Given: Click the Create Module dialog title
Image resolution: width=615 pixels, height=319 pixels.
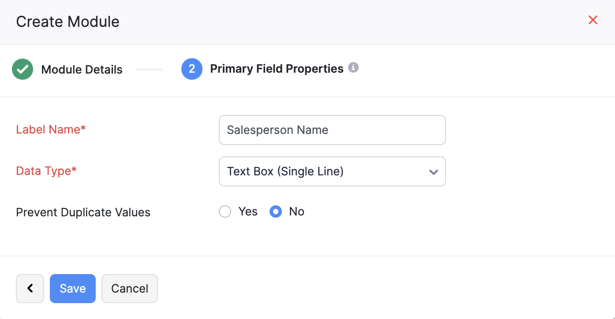Looking at the screenshot, I should click(x=67, y=21).
